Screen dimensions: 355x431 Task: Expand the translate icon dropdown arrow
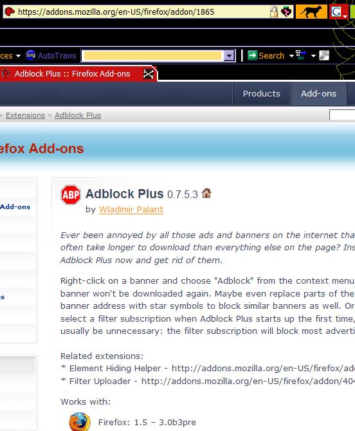click(313, 56)
